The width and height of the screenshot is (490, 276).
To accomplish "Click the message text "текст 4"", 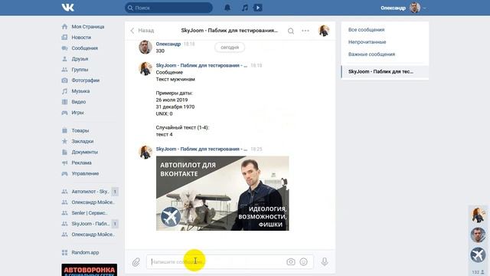I will (x=164, y=134).
